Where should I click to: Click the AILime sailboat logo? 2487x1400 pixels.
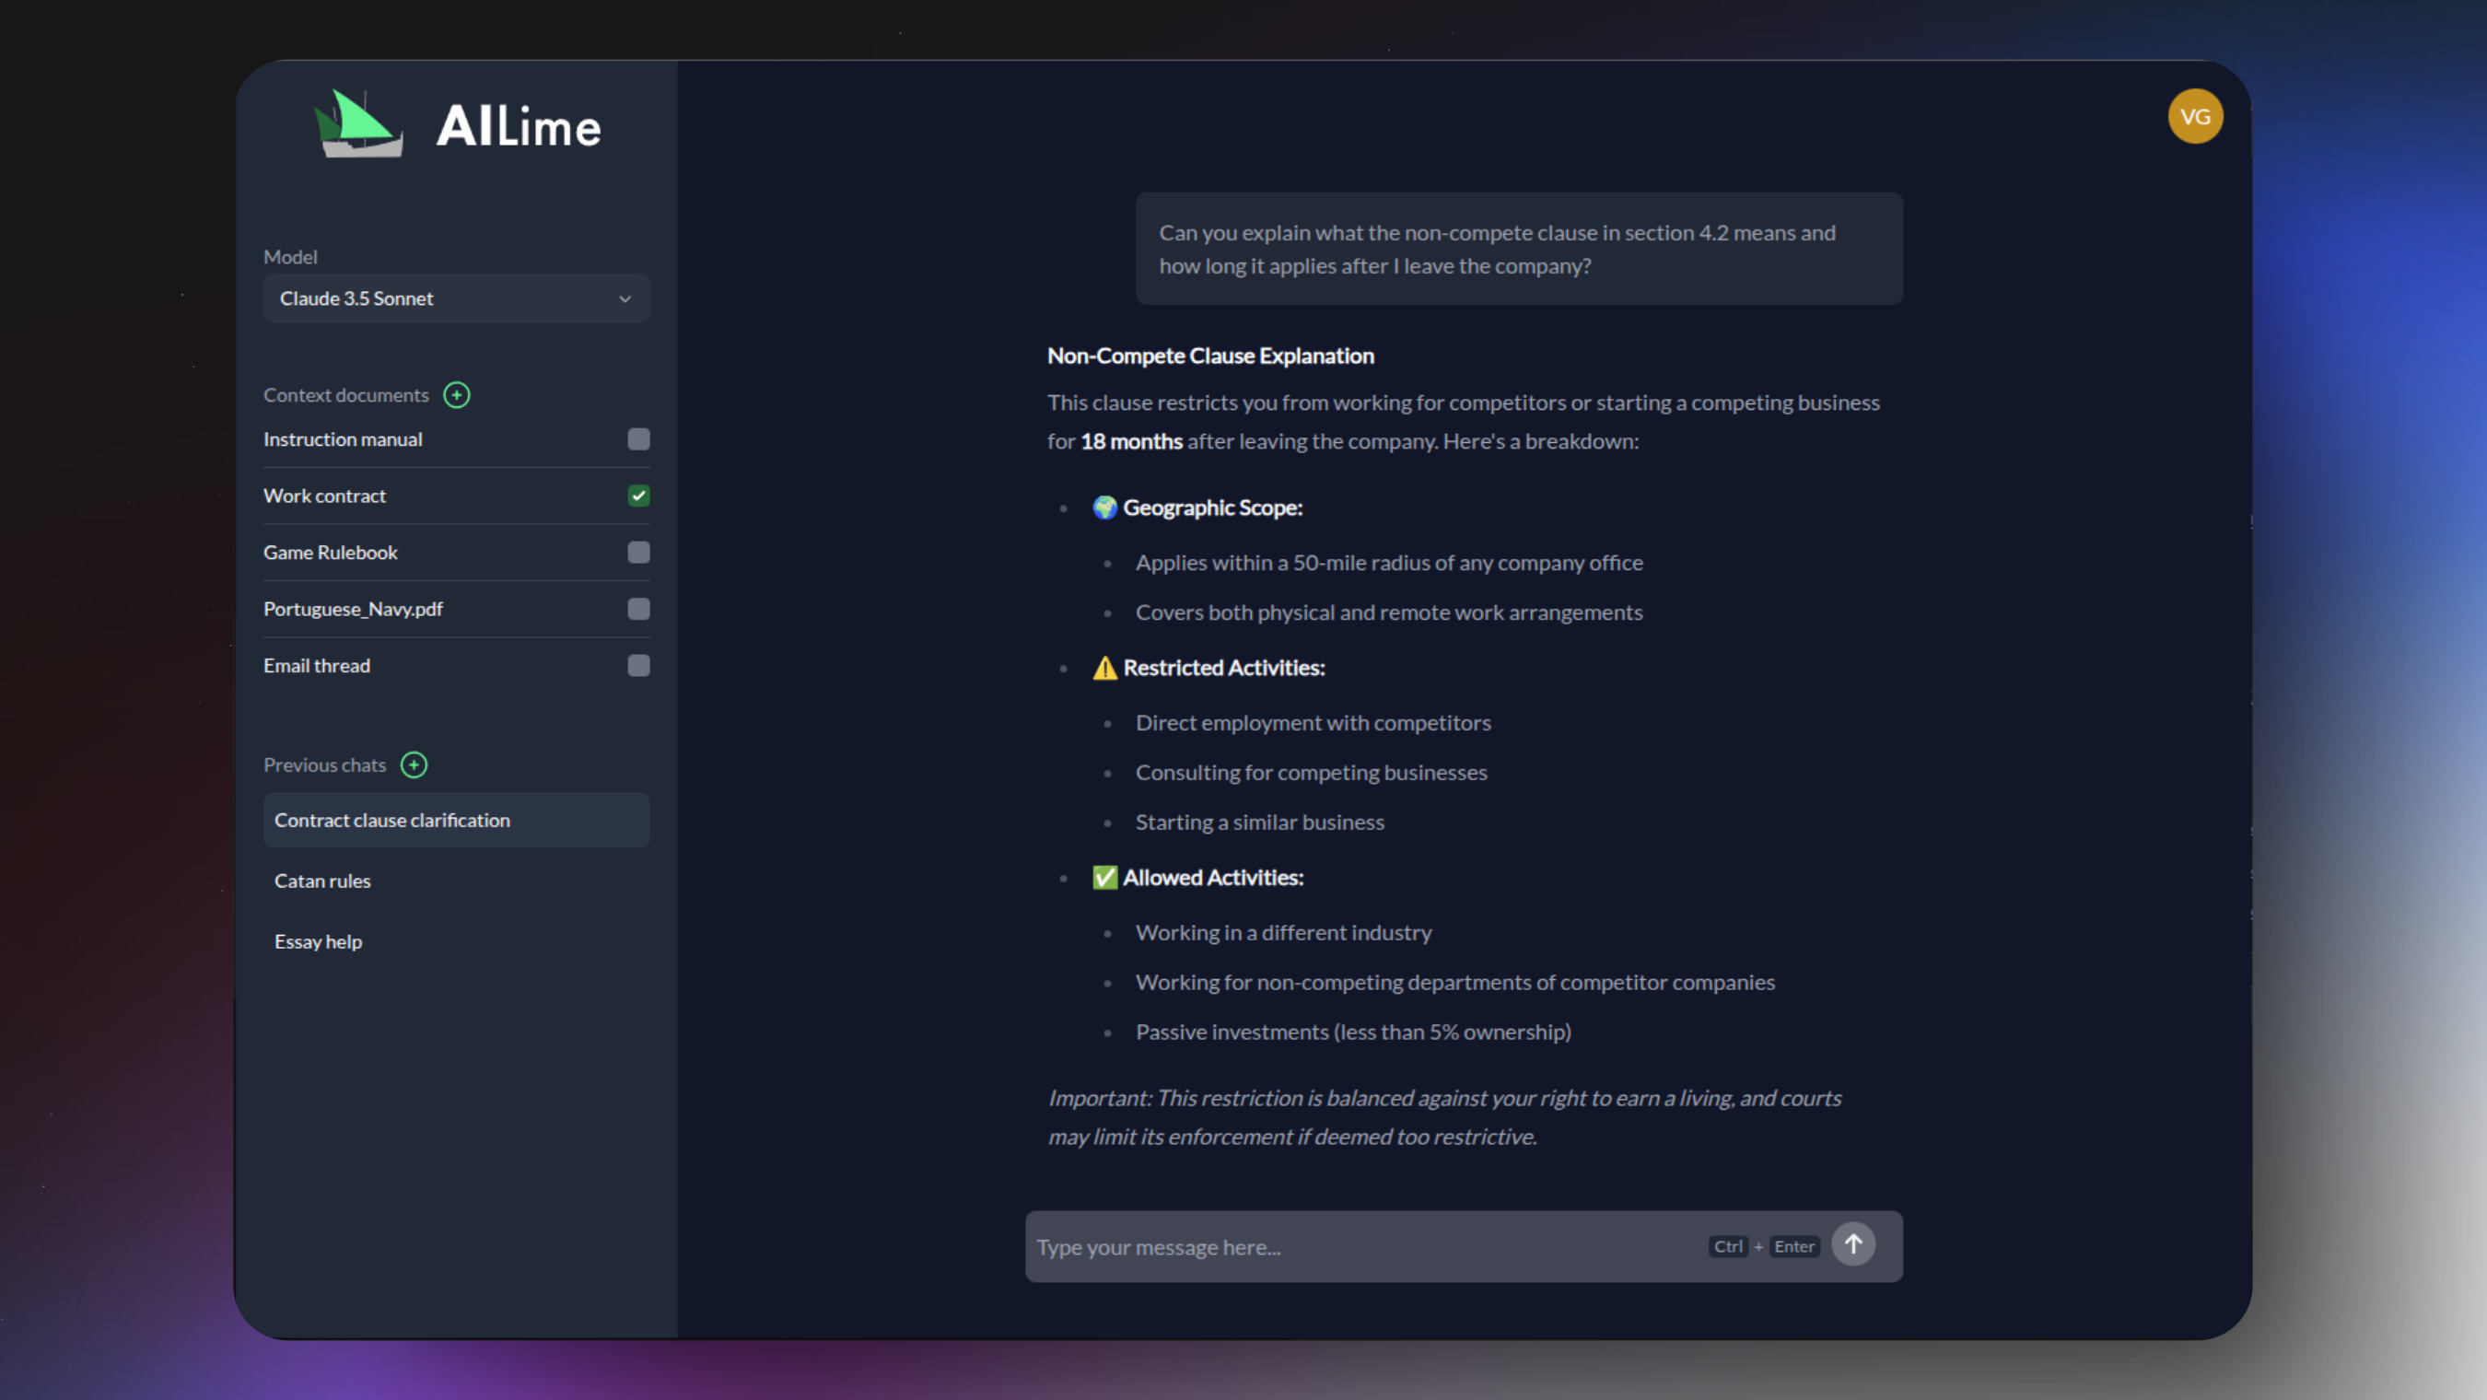tap(358, 124)
